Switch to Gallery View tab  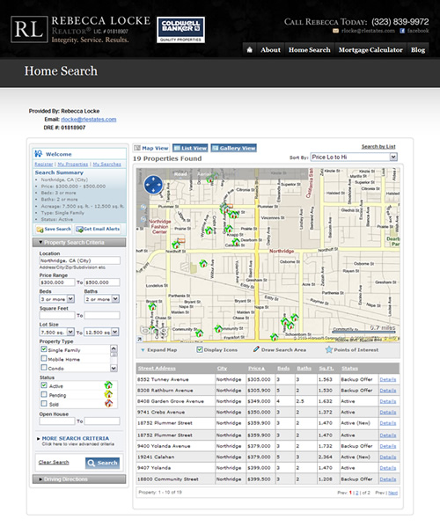[x=233, y=148]
